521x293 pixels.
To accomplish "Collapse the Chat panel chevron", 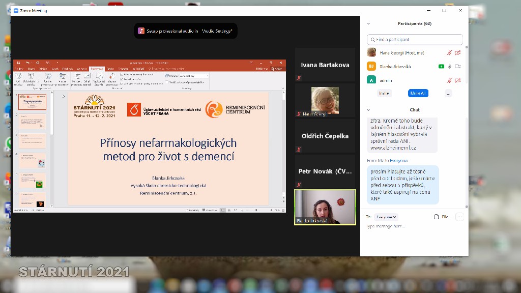I will click(x=368, y=110).
